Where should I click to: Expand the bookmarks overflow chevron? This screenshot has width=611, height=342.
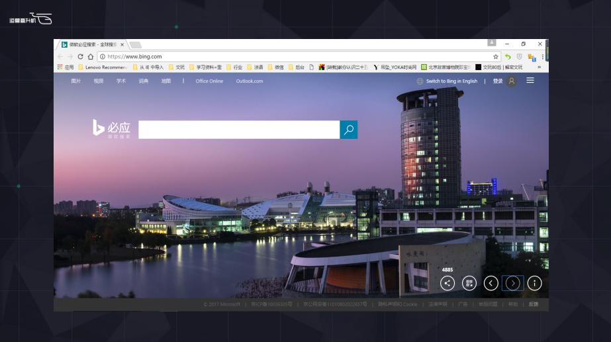pos(540,67)
